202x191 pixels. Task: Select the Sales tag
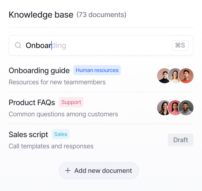[61, 134]
